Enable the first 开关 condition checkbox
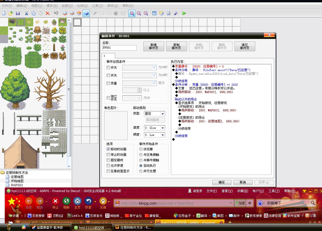The width and height of the screenshot is (322, 231). click(108, 68)
